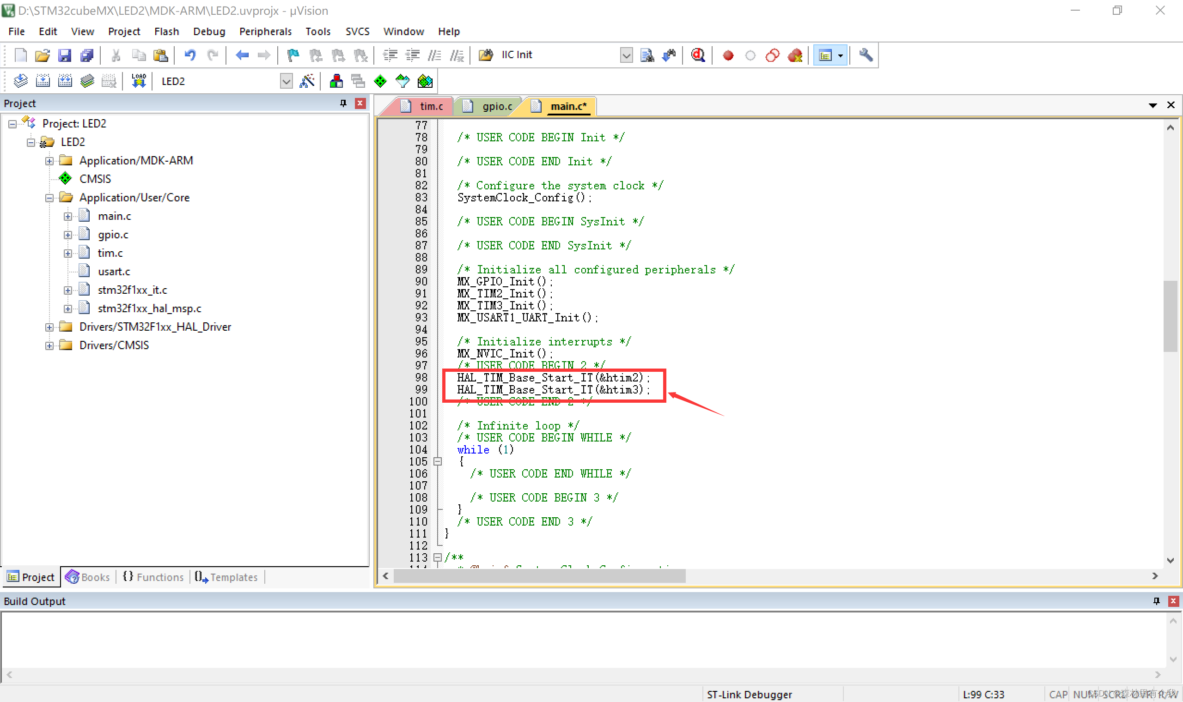The width and height of the screenshot is (1183, 702).
Task: Start the debug session icon
Action: 698,55
